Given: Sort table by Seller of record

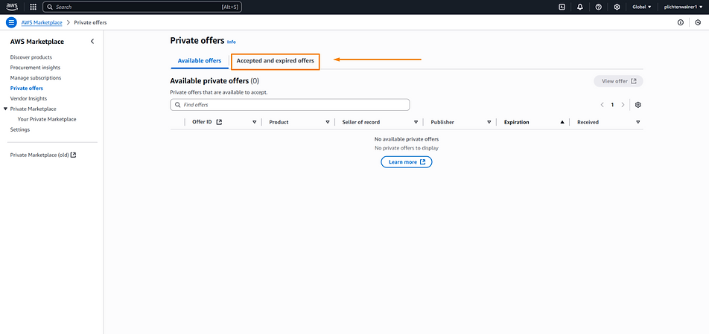Looking at the screenshot, I should pyautogui.click(x=416, y=122).
